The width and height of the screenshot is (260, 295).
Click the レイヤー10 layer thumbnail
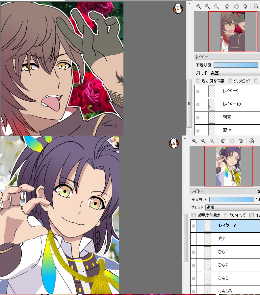pyautogui.click(x=212, y=104)
